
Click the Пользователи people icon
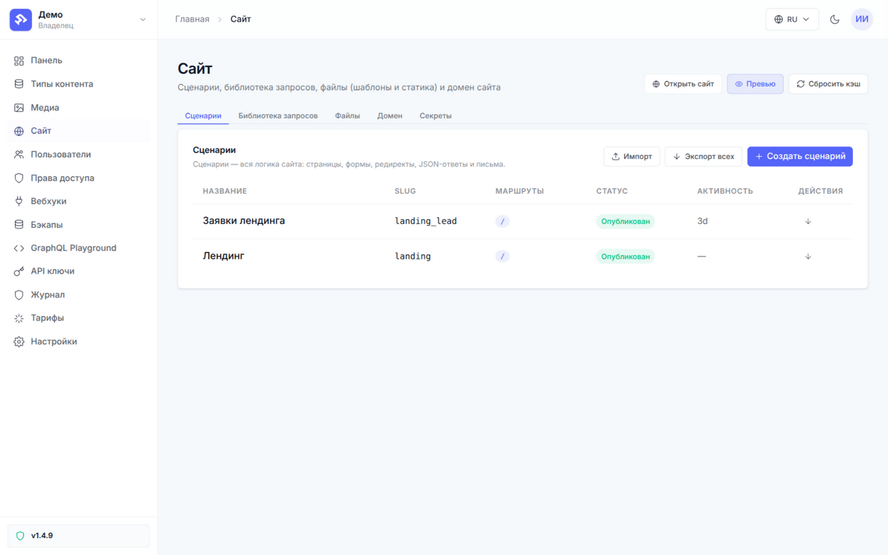19,155
